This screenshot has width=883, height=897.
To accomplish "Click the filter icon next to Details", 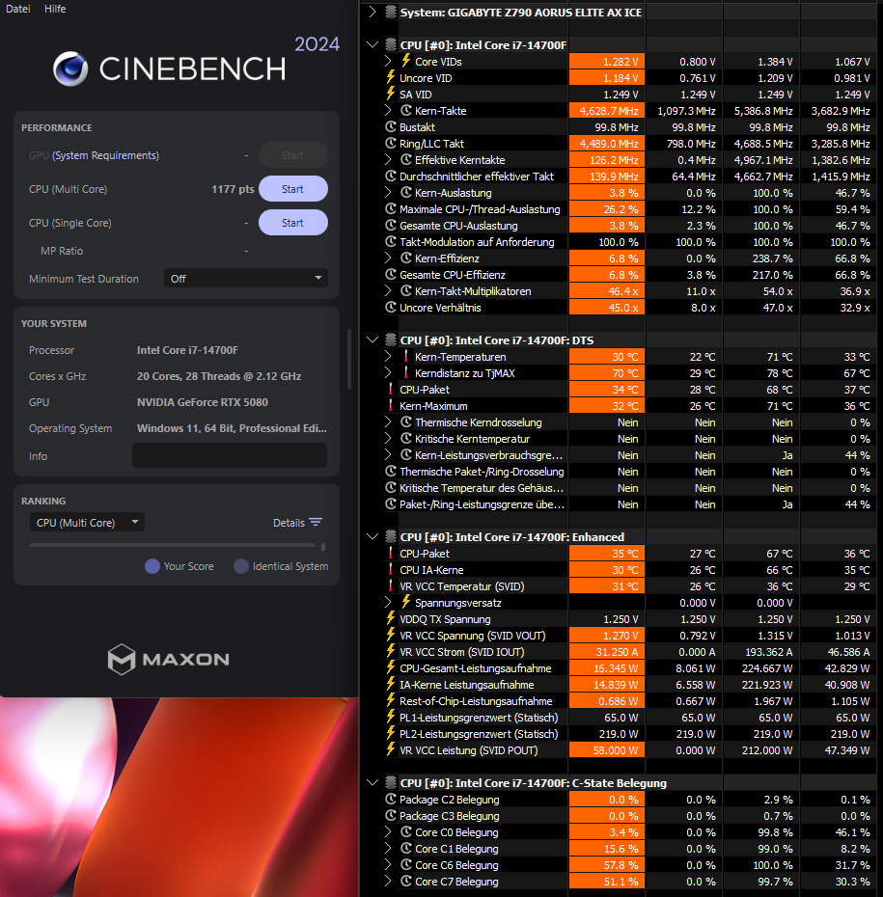I will click(x=316, y=523).
